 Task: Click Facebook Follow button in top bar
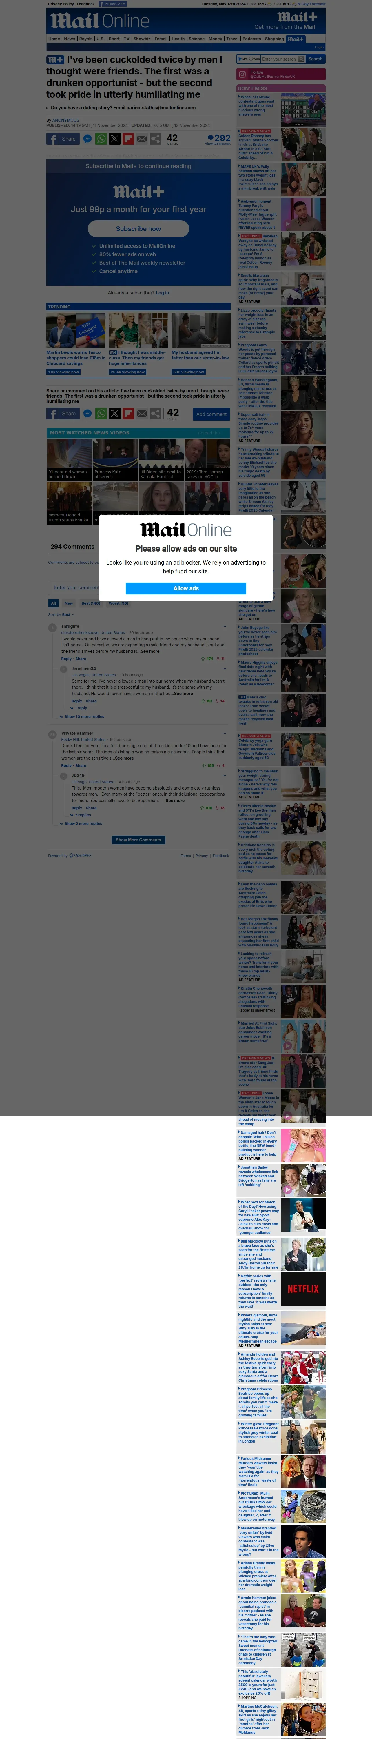(113, 3)
